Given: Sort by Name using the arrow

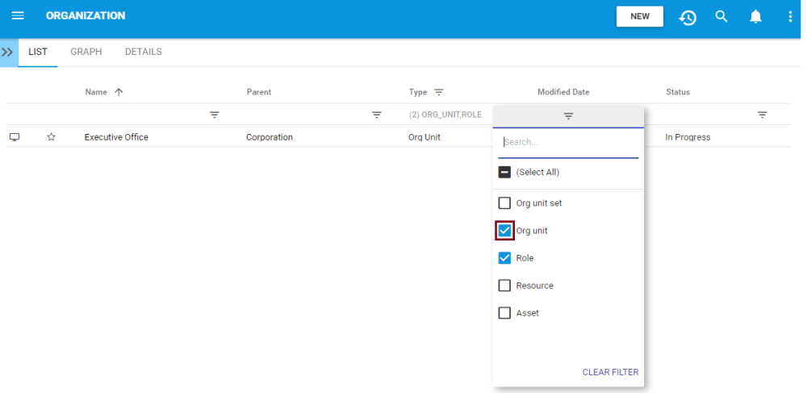Looking at the screenshot, I should (119, 92).
